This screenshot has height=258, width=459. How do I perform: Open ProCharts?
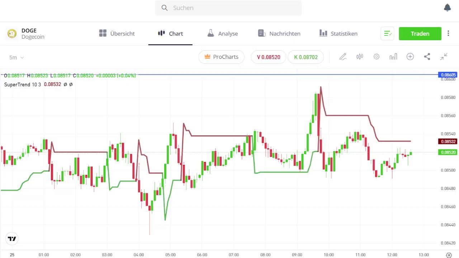pyautogui.click(x=221, y=57)
